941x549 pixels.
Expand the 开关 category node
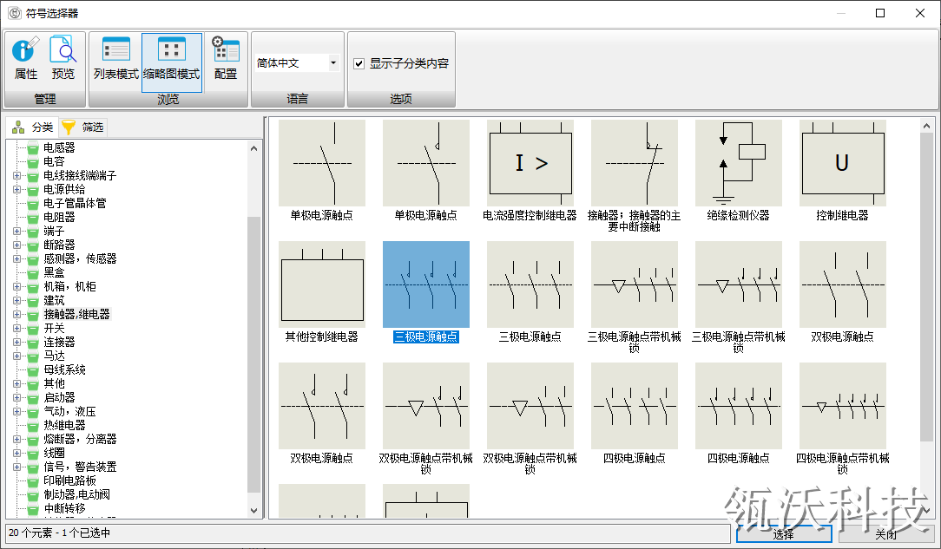pos(16,329)
